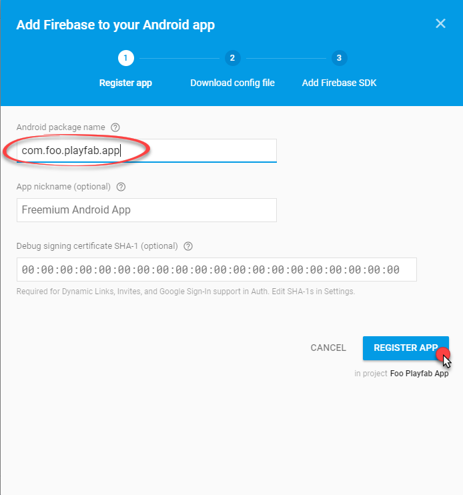
Task: Open help for Android package name
Action: (x=115, y=127)
